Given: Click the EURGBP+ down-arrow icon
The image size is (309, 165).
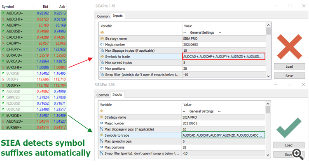Looking at the screenshot, I should 3,128.
